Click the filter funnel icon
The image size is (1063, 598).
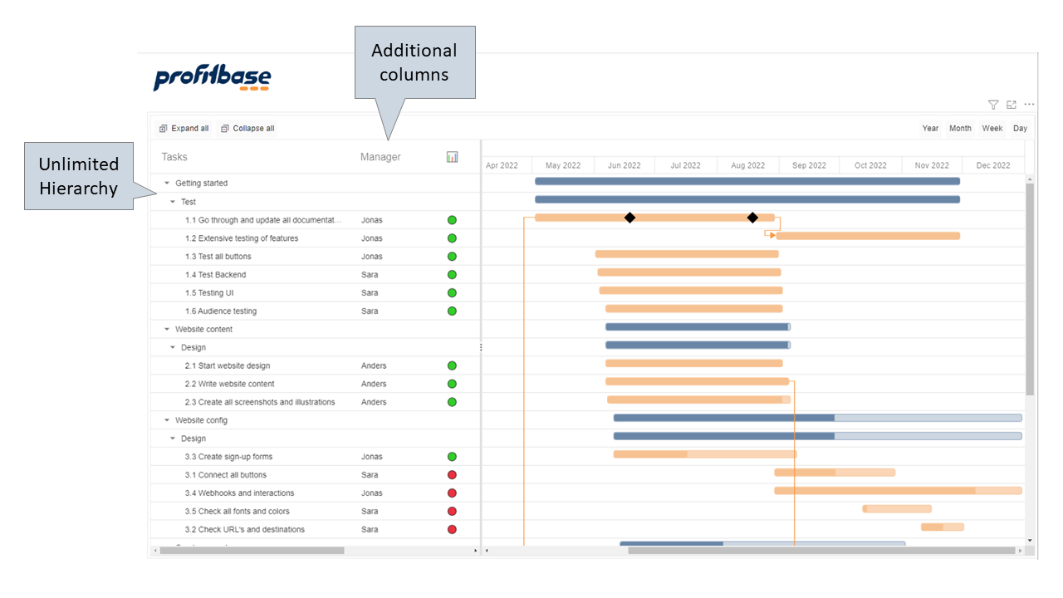993,105
